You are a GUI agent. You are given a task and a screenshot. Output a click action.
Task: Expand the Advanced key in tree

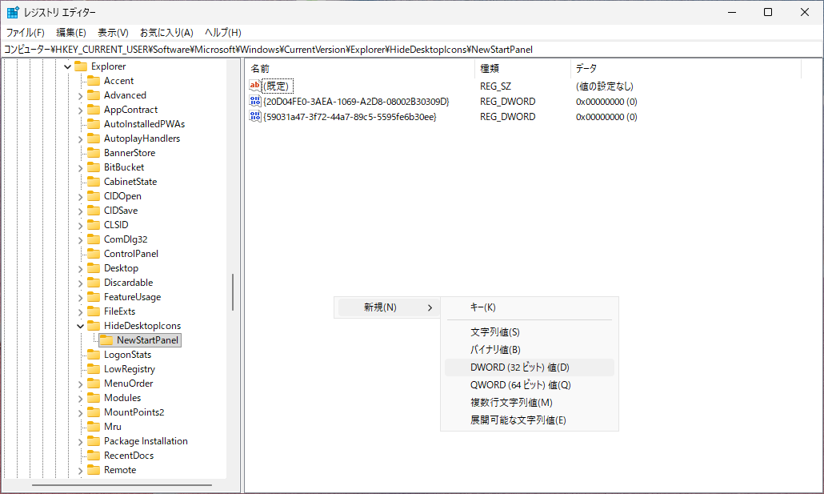[x=80, y=95]
